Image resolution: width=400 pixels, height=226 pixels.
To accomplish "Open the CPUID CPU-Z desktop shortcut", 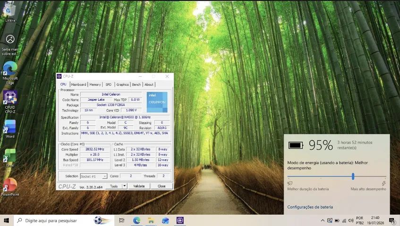I will (10, 102).
